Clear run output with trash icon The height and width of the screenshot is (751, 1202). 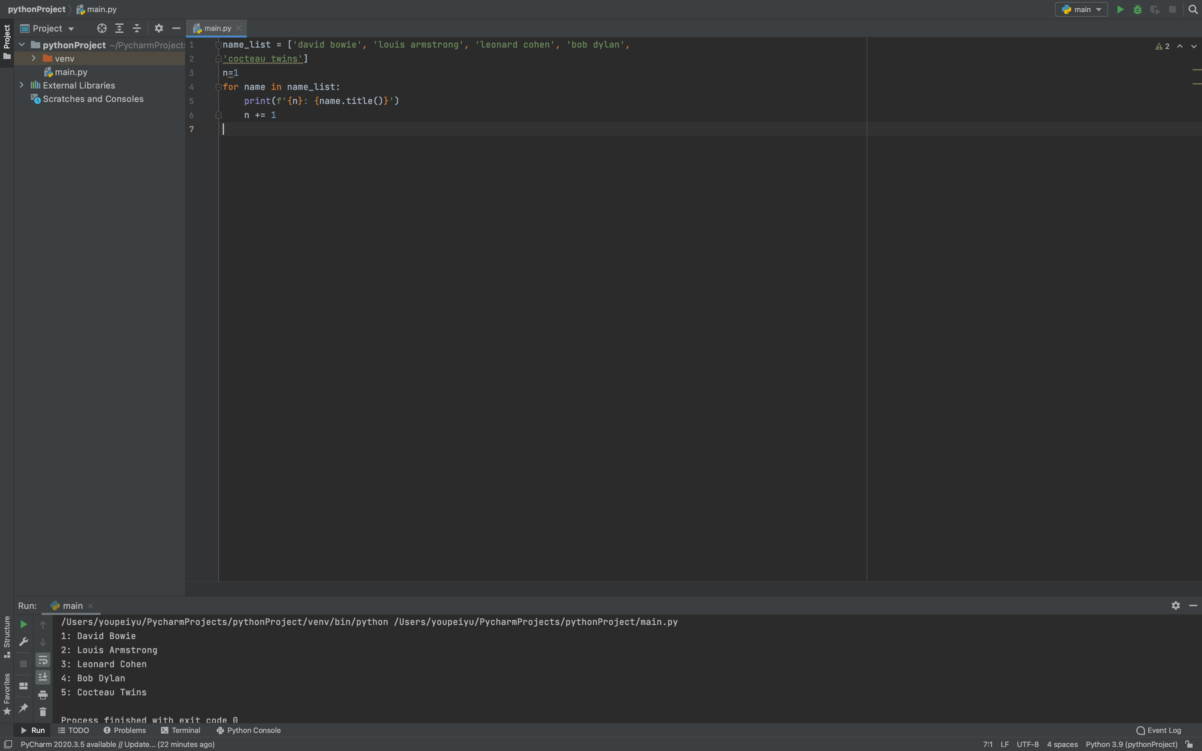(43, 712)
